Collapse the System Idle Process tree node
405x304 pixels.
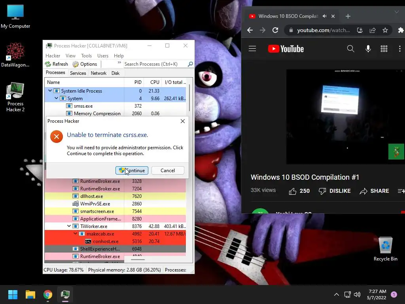tap(50, 91)
